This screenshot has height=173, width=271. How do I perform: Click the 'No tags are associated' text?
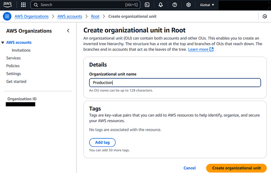[x=125, y=130]
